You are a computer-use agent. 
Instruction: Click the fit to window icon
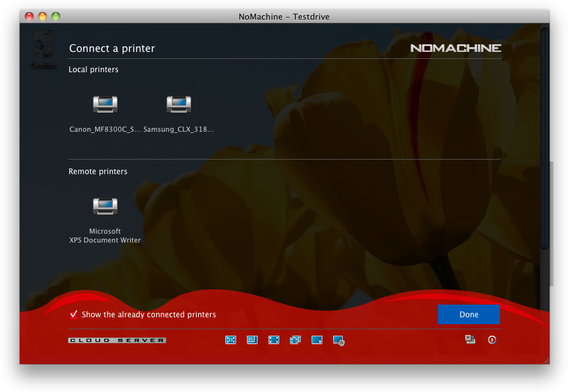coord(230,340)
